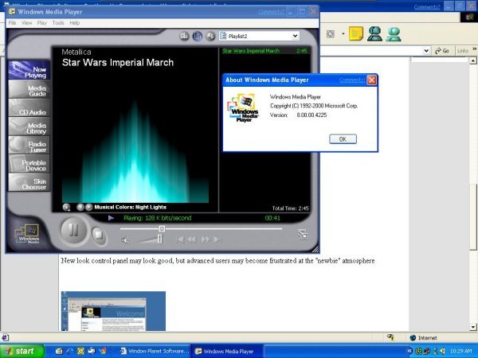Switch to previous visualization with left arrow
478x358 pixels.
tap(80, 207)
